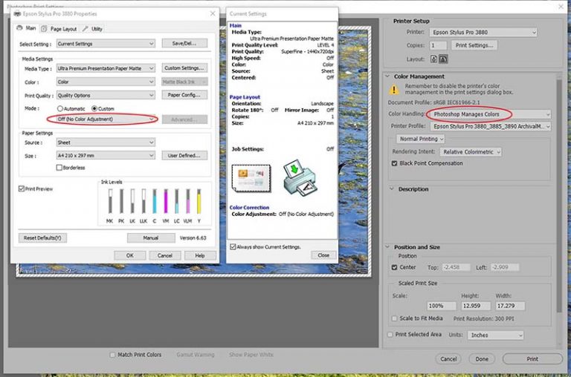The image size is (571, 377).
Task: Select the portrait layout icon in Printer Setup
Action: click(433, 59)
